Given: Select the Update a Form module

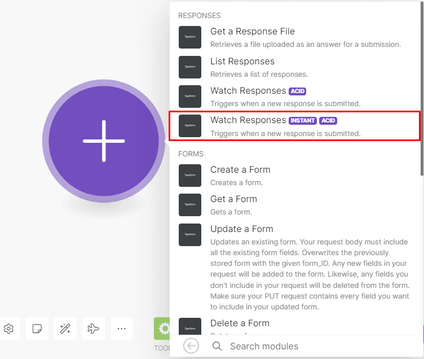Looking at the screenshot, I should (x=241, y=229).
